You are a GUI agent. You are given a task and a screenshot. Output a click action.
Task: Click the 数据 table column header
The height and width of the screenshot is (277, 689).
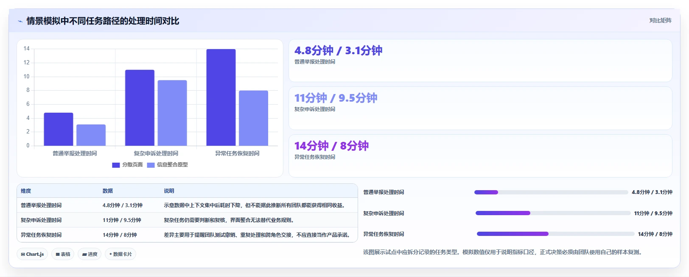tap(108, 191)
